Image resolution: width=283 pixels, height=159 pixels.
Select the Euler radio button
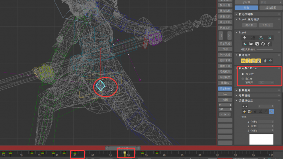tap(243, 78)
